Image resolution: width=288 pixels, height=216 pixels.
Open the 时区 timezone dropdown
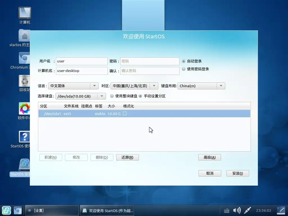(x=134, y=86)
